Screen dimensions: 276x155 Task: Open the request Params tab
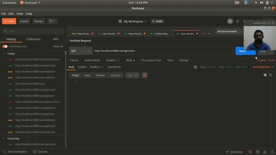(x=74, y=60)
